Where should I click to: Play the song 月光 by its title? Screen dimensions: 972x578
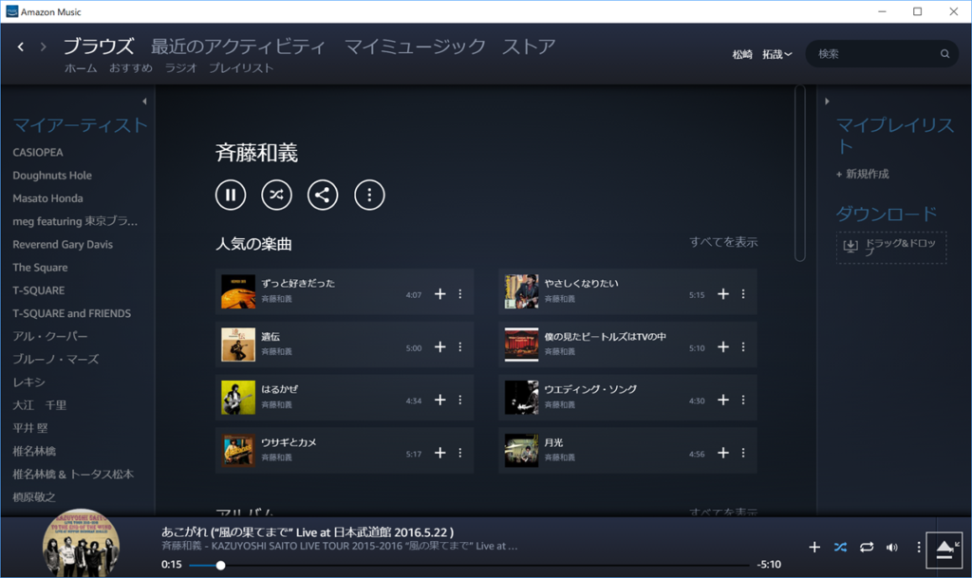coord(553,442)
